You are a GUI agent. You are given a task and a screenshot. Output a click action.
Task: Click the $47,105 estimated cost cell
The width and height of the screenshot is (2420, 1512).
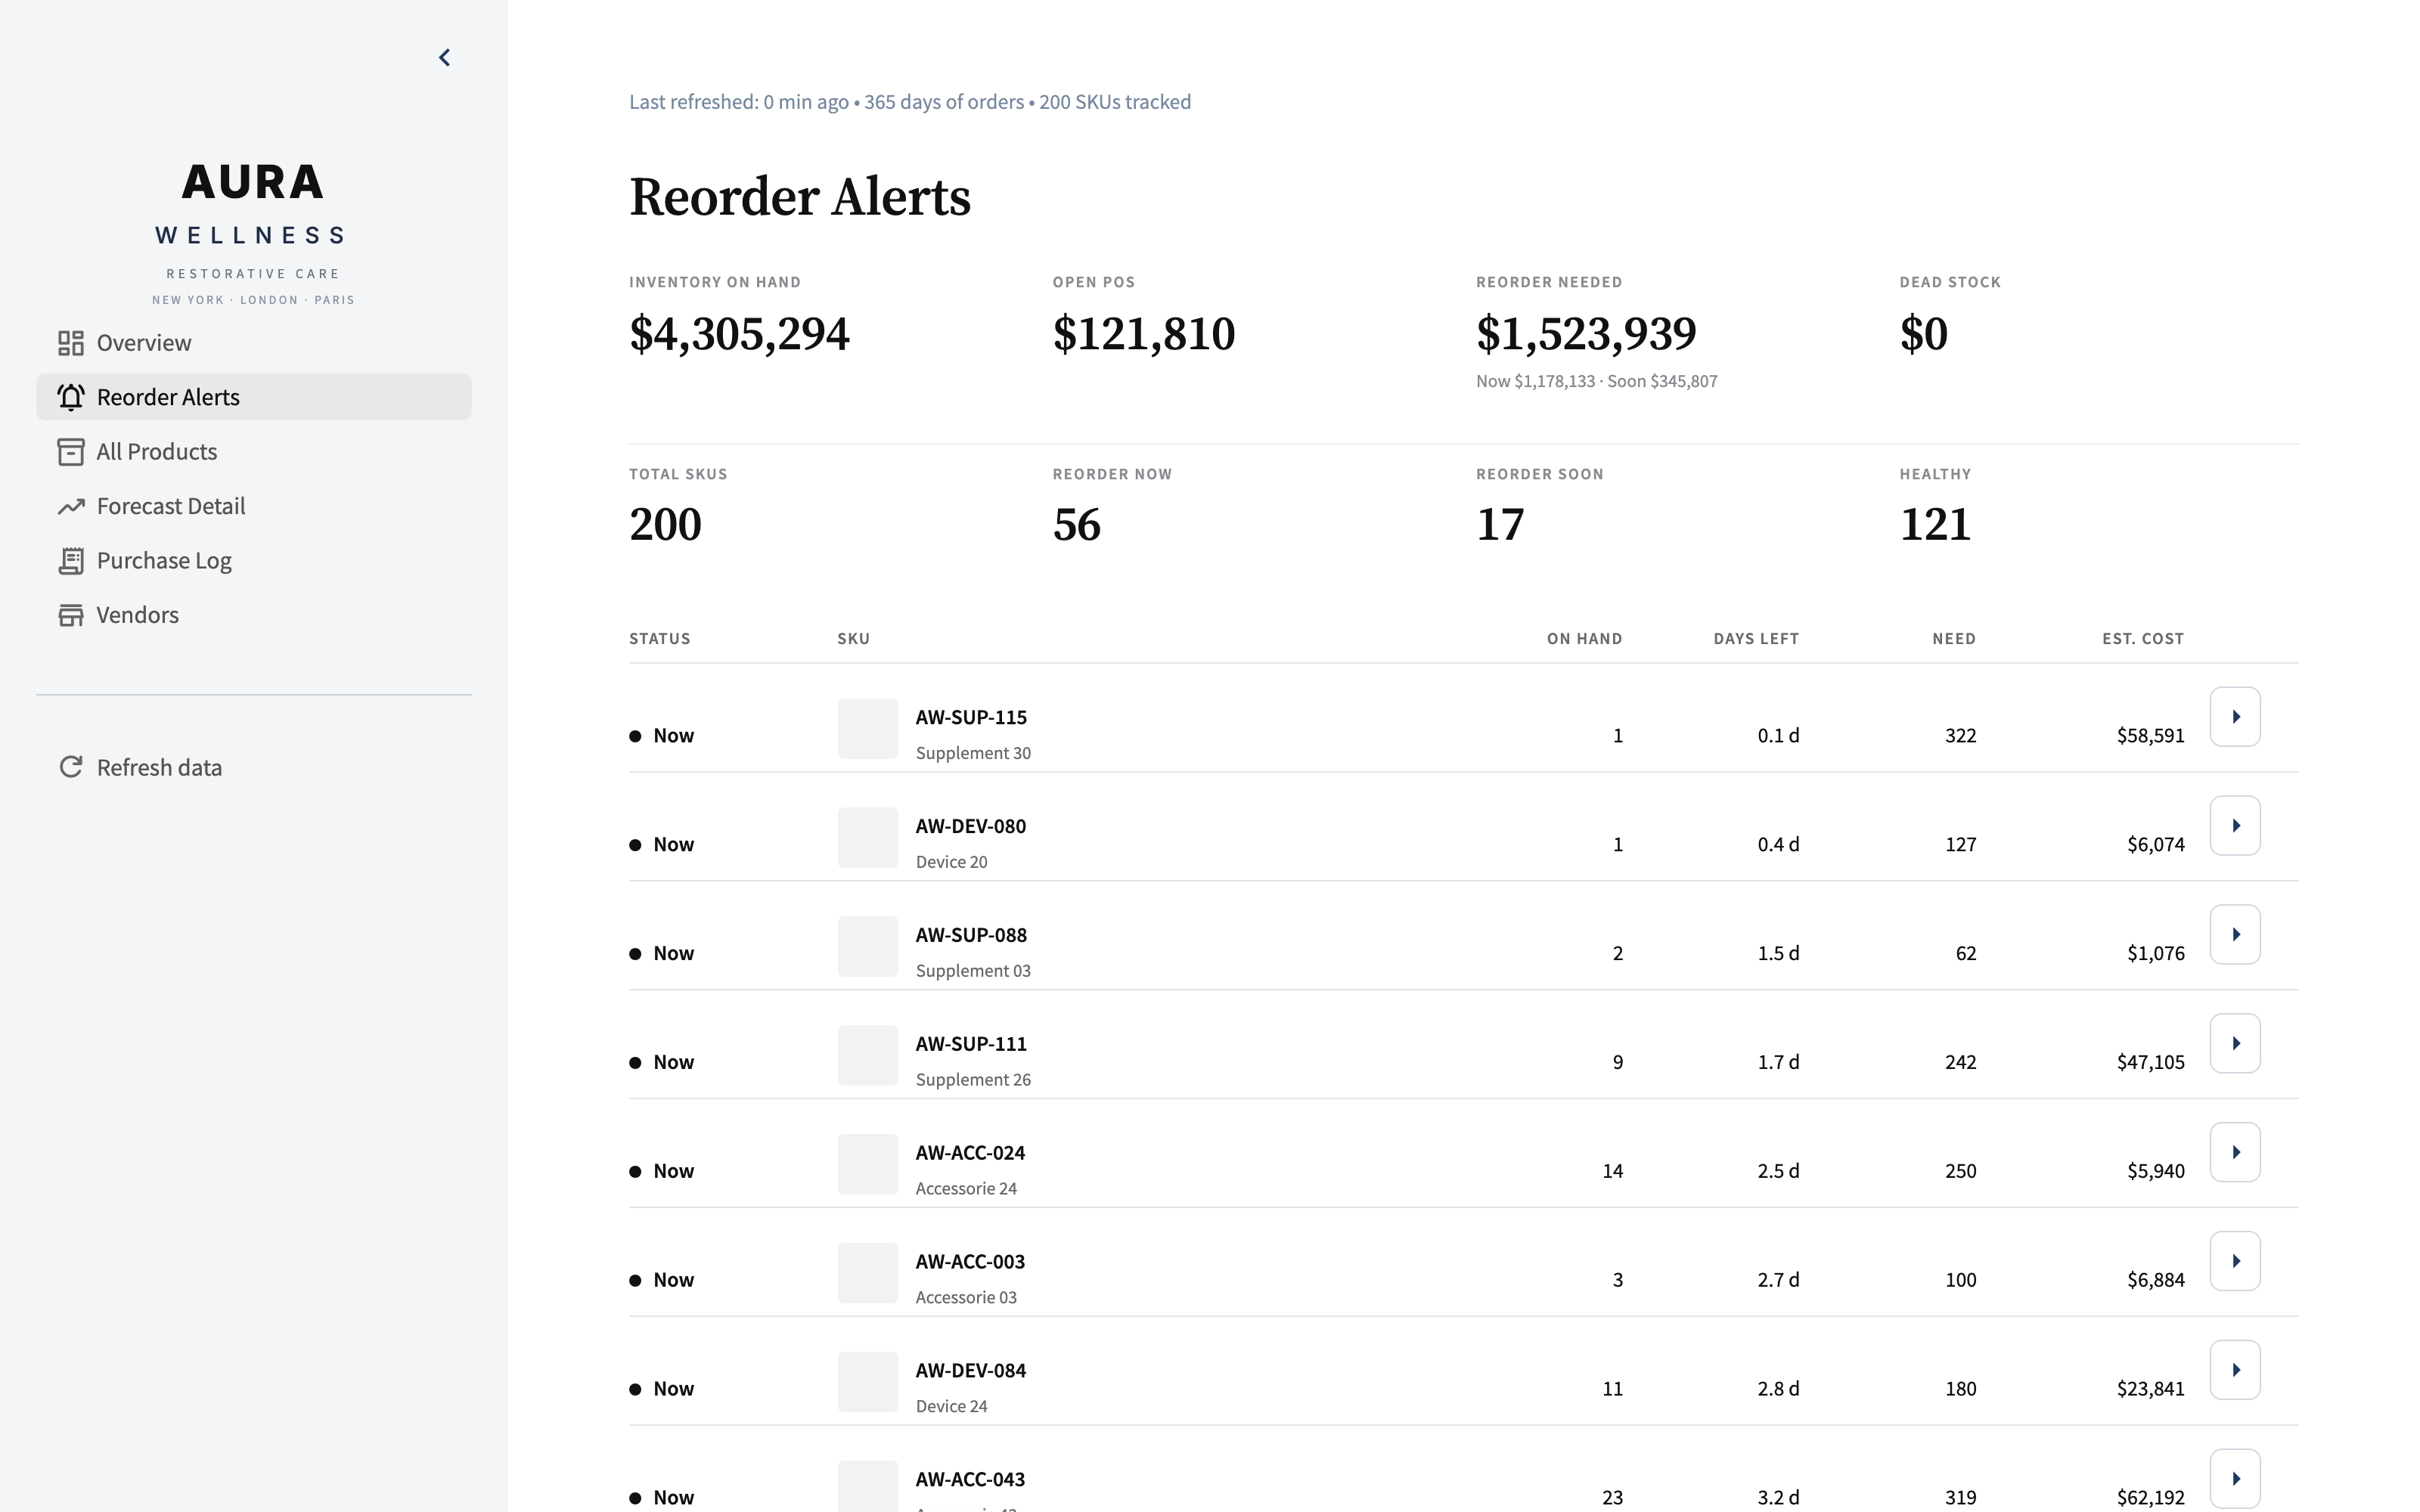(x=2150, y=1063)
